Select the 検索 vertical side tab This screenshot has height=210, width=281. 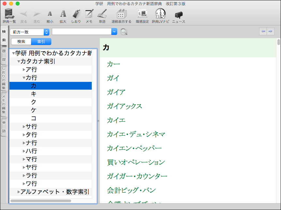[x=4, y=36]
